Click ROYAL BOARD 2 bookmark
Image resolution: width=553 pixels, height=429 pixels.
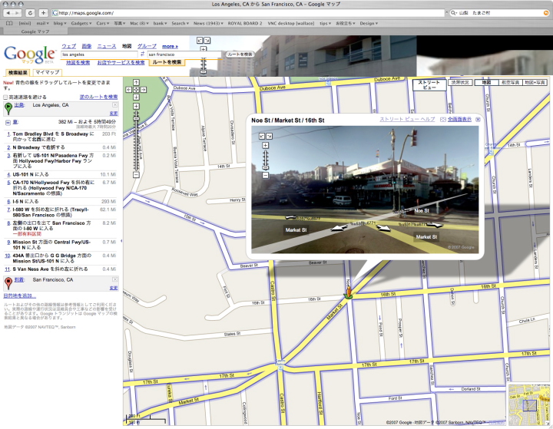245,23
